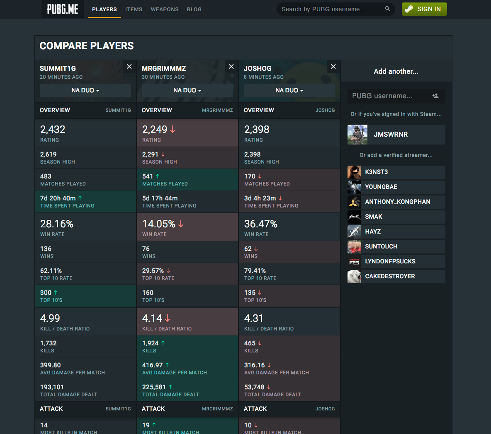Click the up arrow next to 541 matches played
Image resolution: width=491 pixels, height=434 pixels.
point(158,176)
